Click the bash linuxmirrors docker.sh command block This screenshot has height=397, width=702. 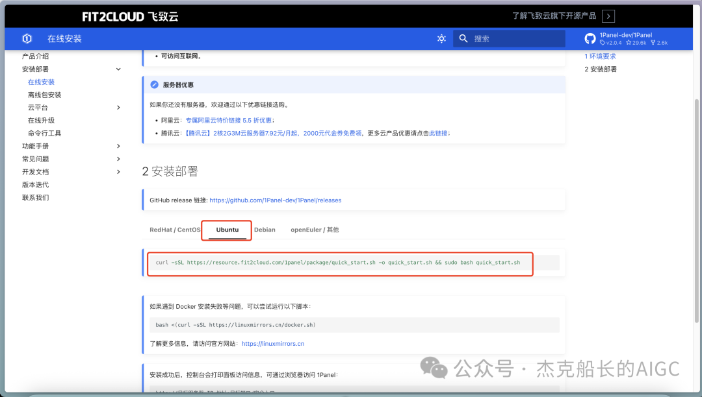pyautogui.click(x=355, y=325)
